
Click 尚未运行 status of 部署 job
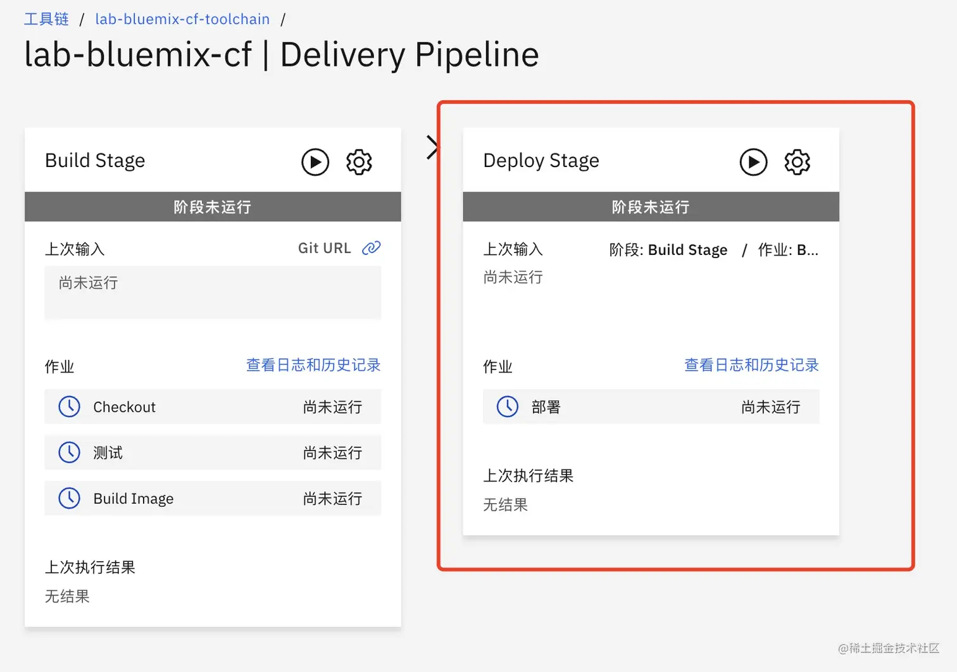[771, 407]
